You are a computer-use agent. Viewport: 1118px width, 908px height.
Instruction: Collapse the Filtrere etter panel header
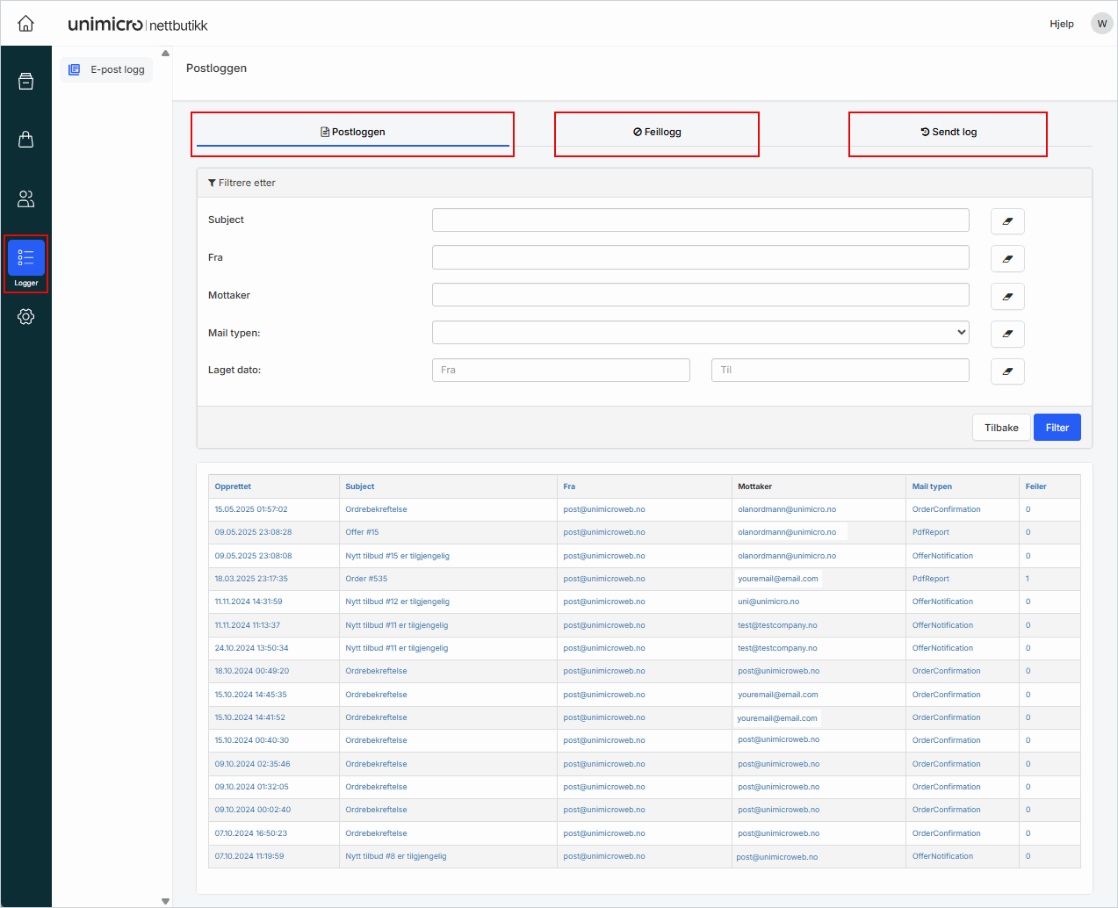[x=242, y=183]
